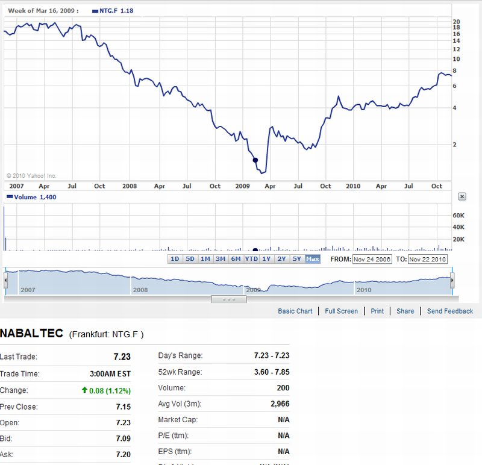Select the 3M time range

tap(221, 259)
